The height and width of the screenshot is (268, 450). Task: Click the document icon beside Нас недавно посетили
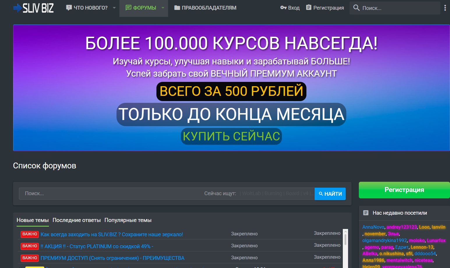tap(366, 213)
